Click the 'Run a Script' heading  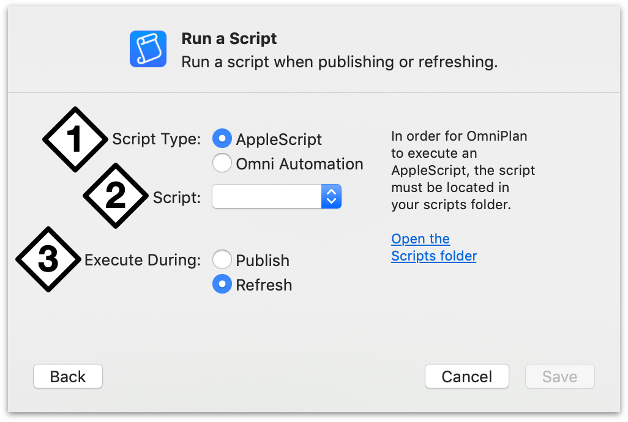[x=229, y=39]
